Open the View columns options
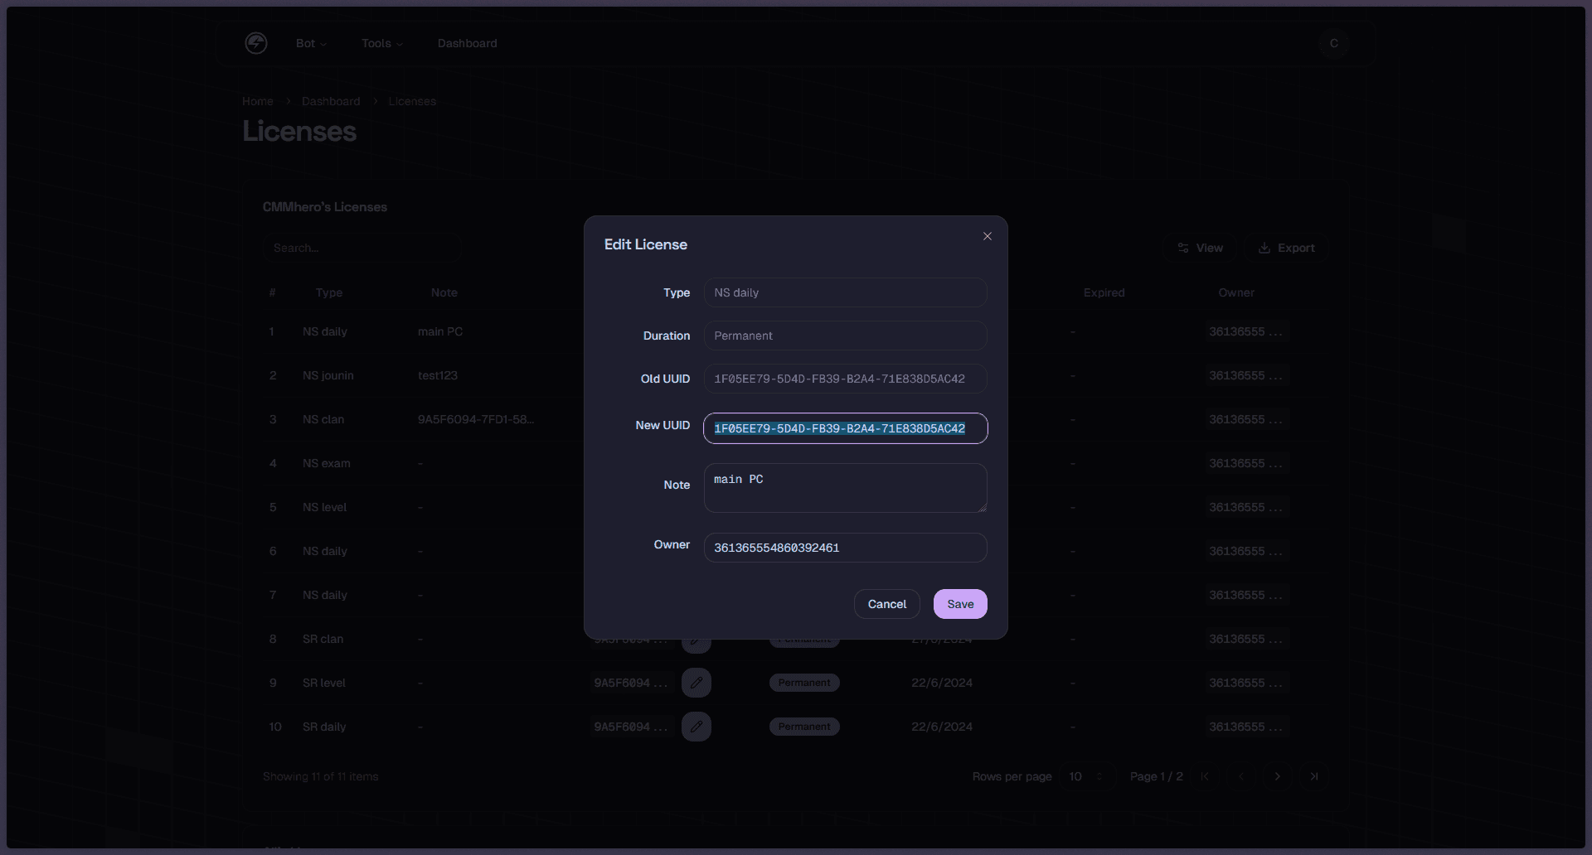 pos(1199,247)
